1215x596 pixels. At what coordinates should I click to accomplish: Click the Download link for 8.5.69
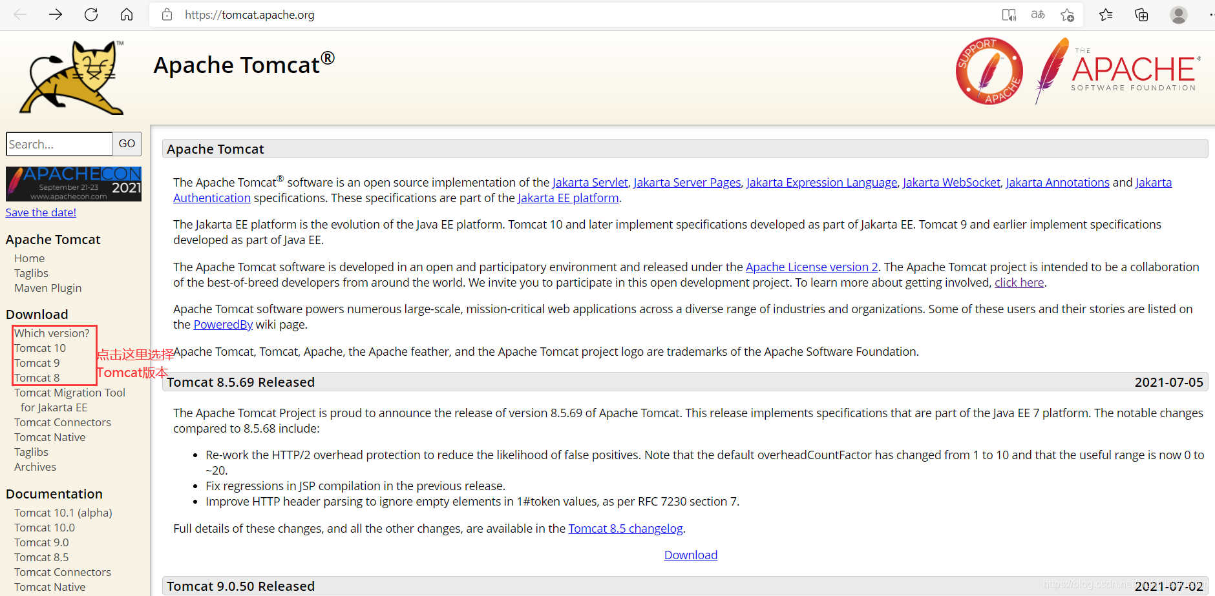point(691,555)
